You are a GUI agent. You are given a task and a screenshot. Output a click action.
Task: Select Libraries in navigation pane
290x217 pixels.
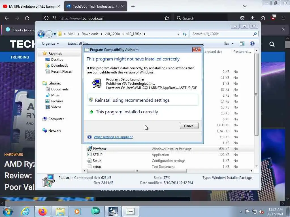[55, 83]
